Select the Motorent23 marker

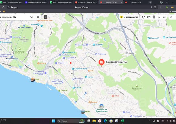pyautogui.click(x=149, y=38)
